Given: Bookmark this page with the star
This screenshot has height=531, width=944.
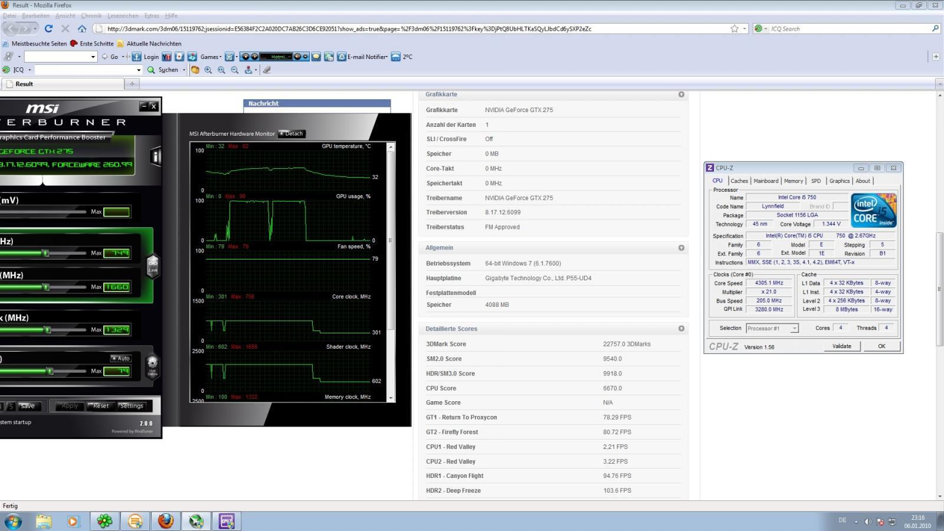Looking at the screenshot, I should coord(735,28).
